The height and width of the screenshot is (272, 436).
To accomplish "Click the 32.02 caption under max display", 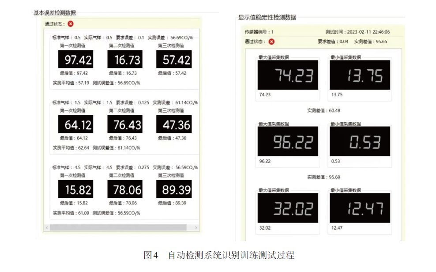I will pyautogui.click(x=265, y=228).
